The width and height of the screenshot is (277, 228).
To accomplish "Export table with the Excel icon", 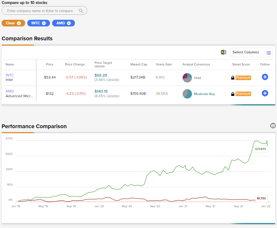I will click(x=224, y=52).
